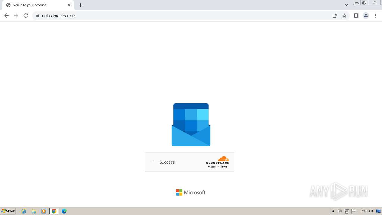The height and width of the screenshot is (215, 382).
Task: Close the 'Sign in to your account' tab
Action: 69,5
